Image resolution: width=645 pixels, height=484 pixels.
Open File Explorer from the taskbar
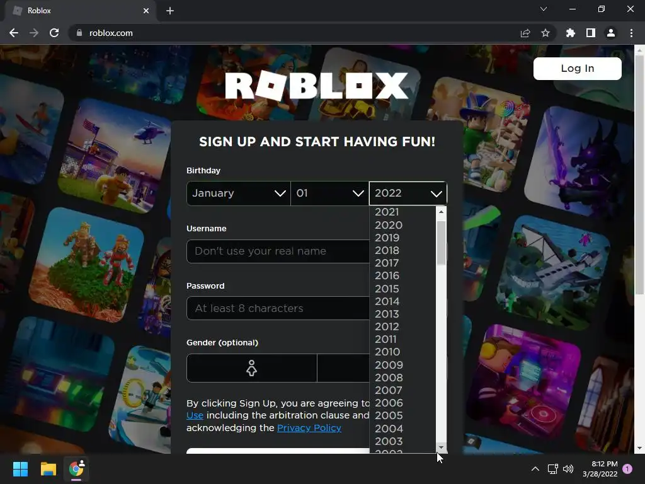point(48,469)
